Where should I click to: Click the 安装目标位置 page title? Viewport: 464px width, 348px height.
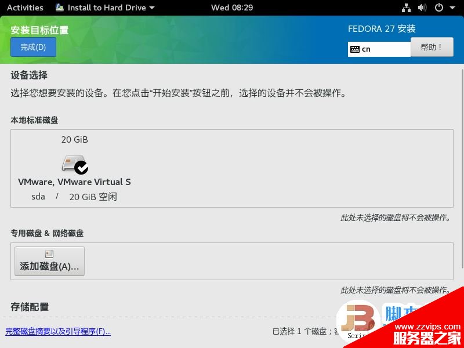[x=39, y=30]
